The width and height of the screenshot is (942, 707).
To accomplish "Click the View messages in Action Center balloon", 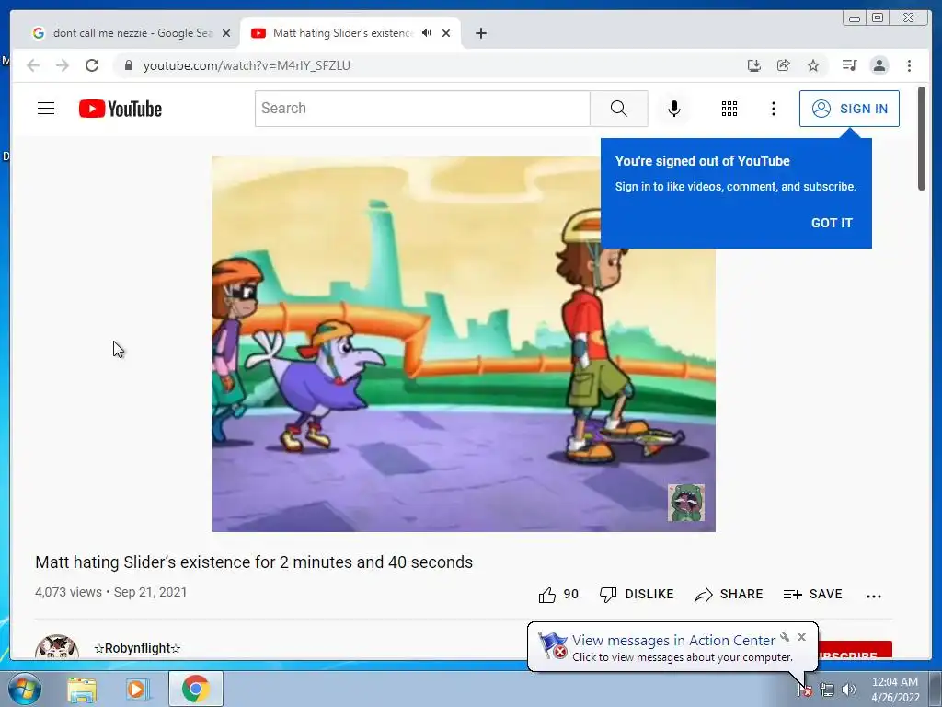I will pos(672,647).
